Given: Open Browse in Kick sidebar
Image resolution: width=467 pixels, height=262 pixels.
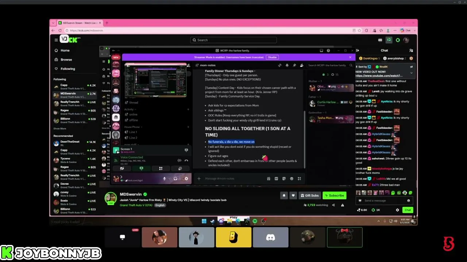Looking at the screenshot, I should point(63,60).
